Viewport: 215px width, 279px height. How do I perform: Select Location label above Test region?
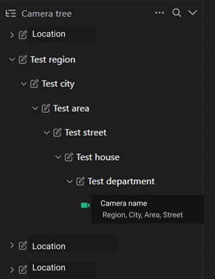tap(49, 34)
